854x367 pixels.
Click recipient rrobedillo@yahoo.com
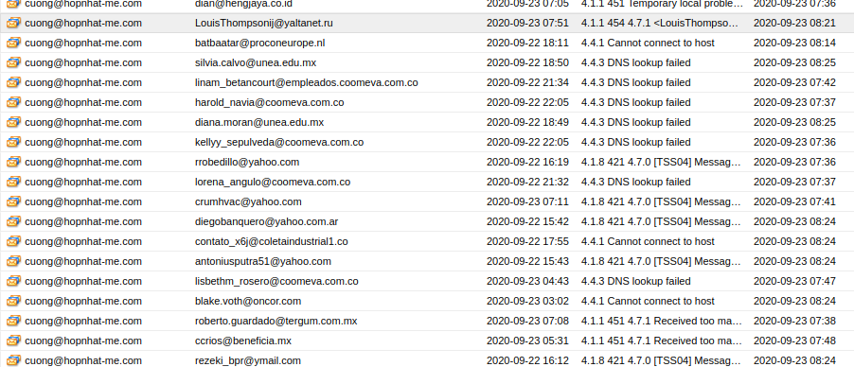pos(247,163)
